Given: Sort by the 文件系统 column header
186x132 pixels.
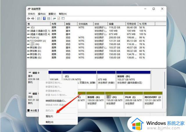Looking at the screenshot, I should (x=85, y=24).
